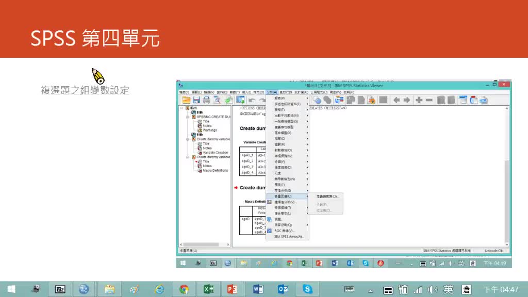Choose 迴歸(R) from the Analyze menu

tap(287, 144)
